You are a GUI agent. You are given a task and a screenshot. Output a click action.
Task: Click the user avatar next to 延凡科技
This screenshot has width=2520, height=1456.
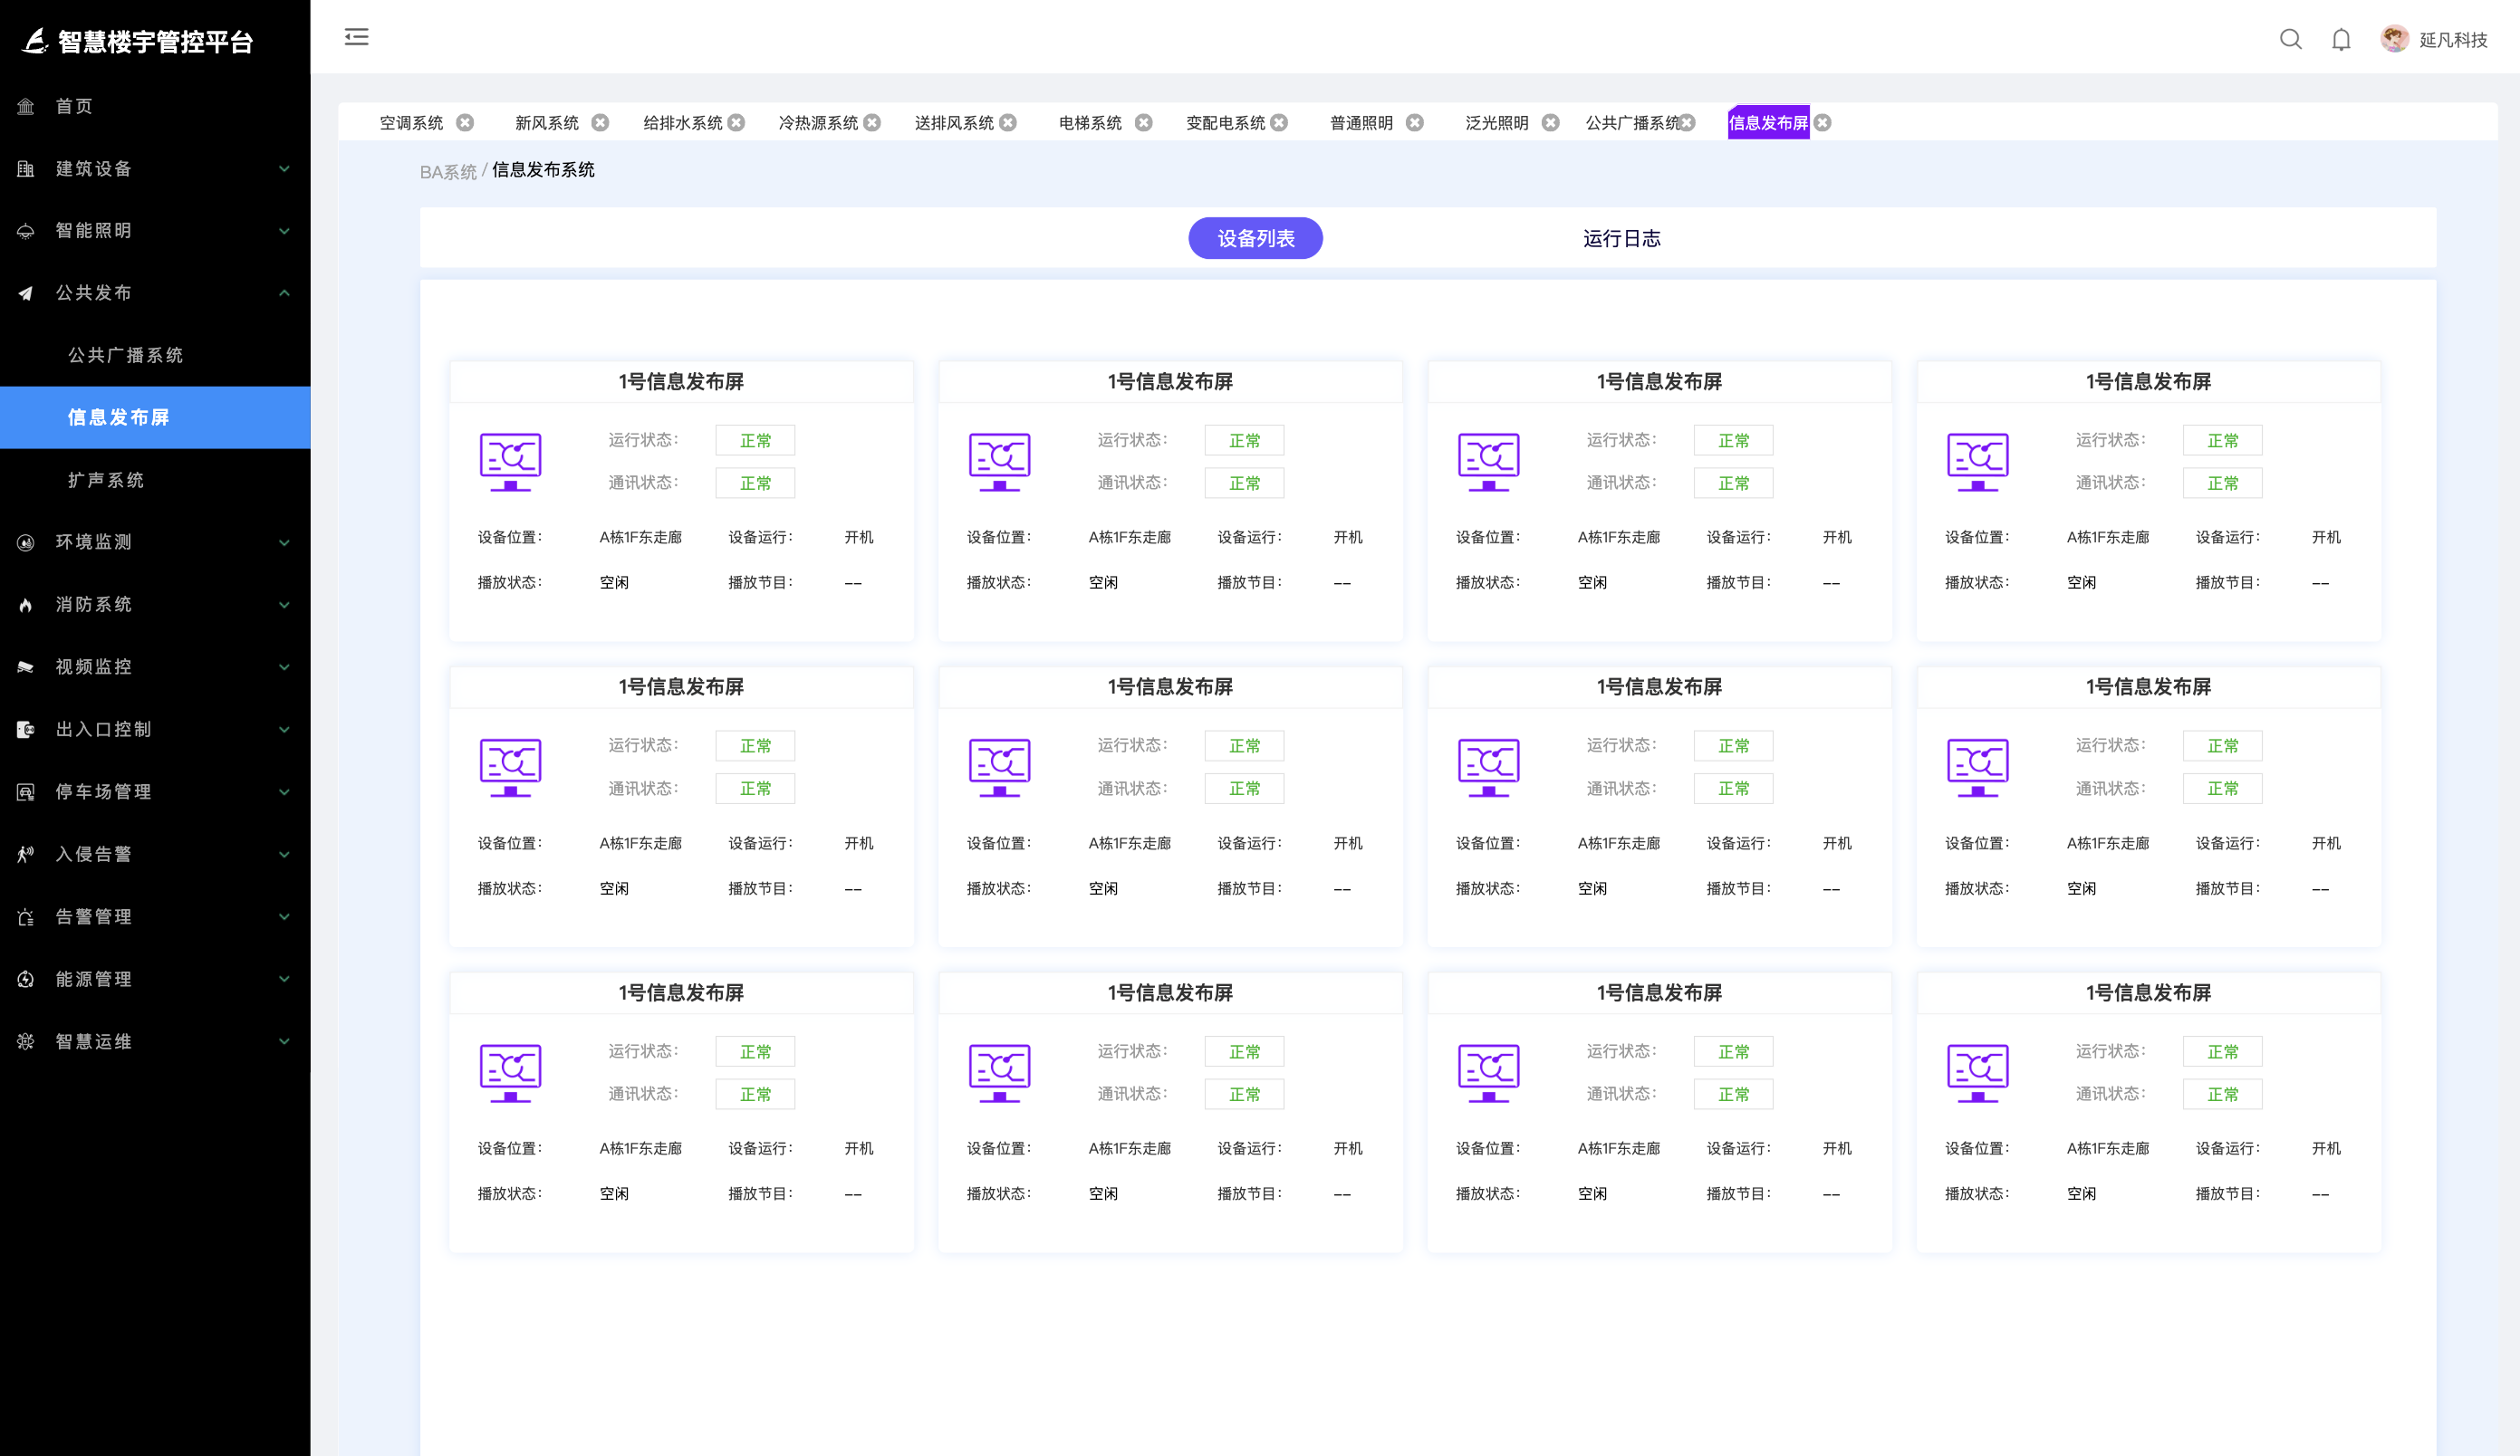[2394, 39]
